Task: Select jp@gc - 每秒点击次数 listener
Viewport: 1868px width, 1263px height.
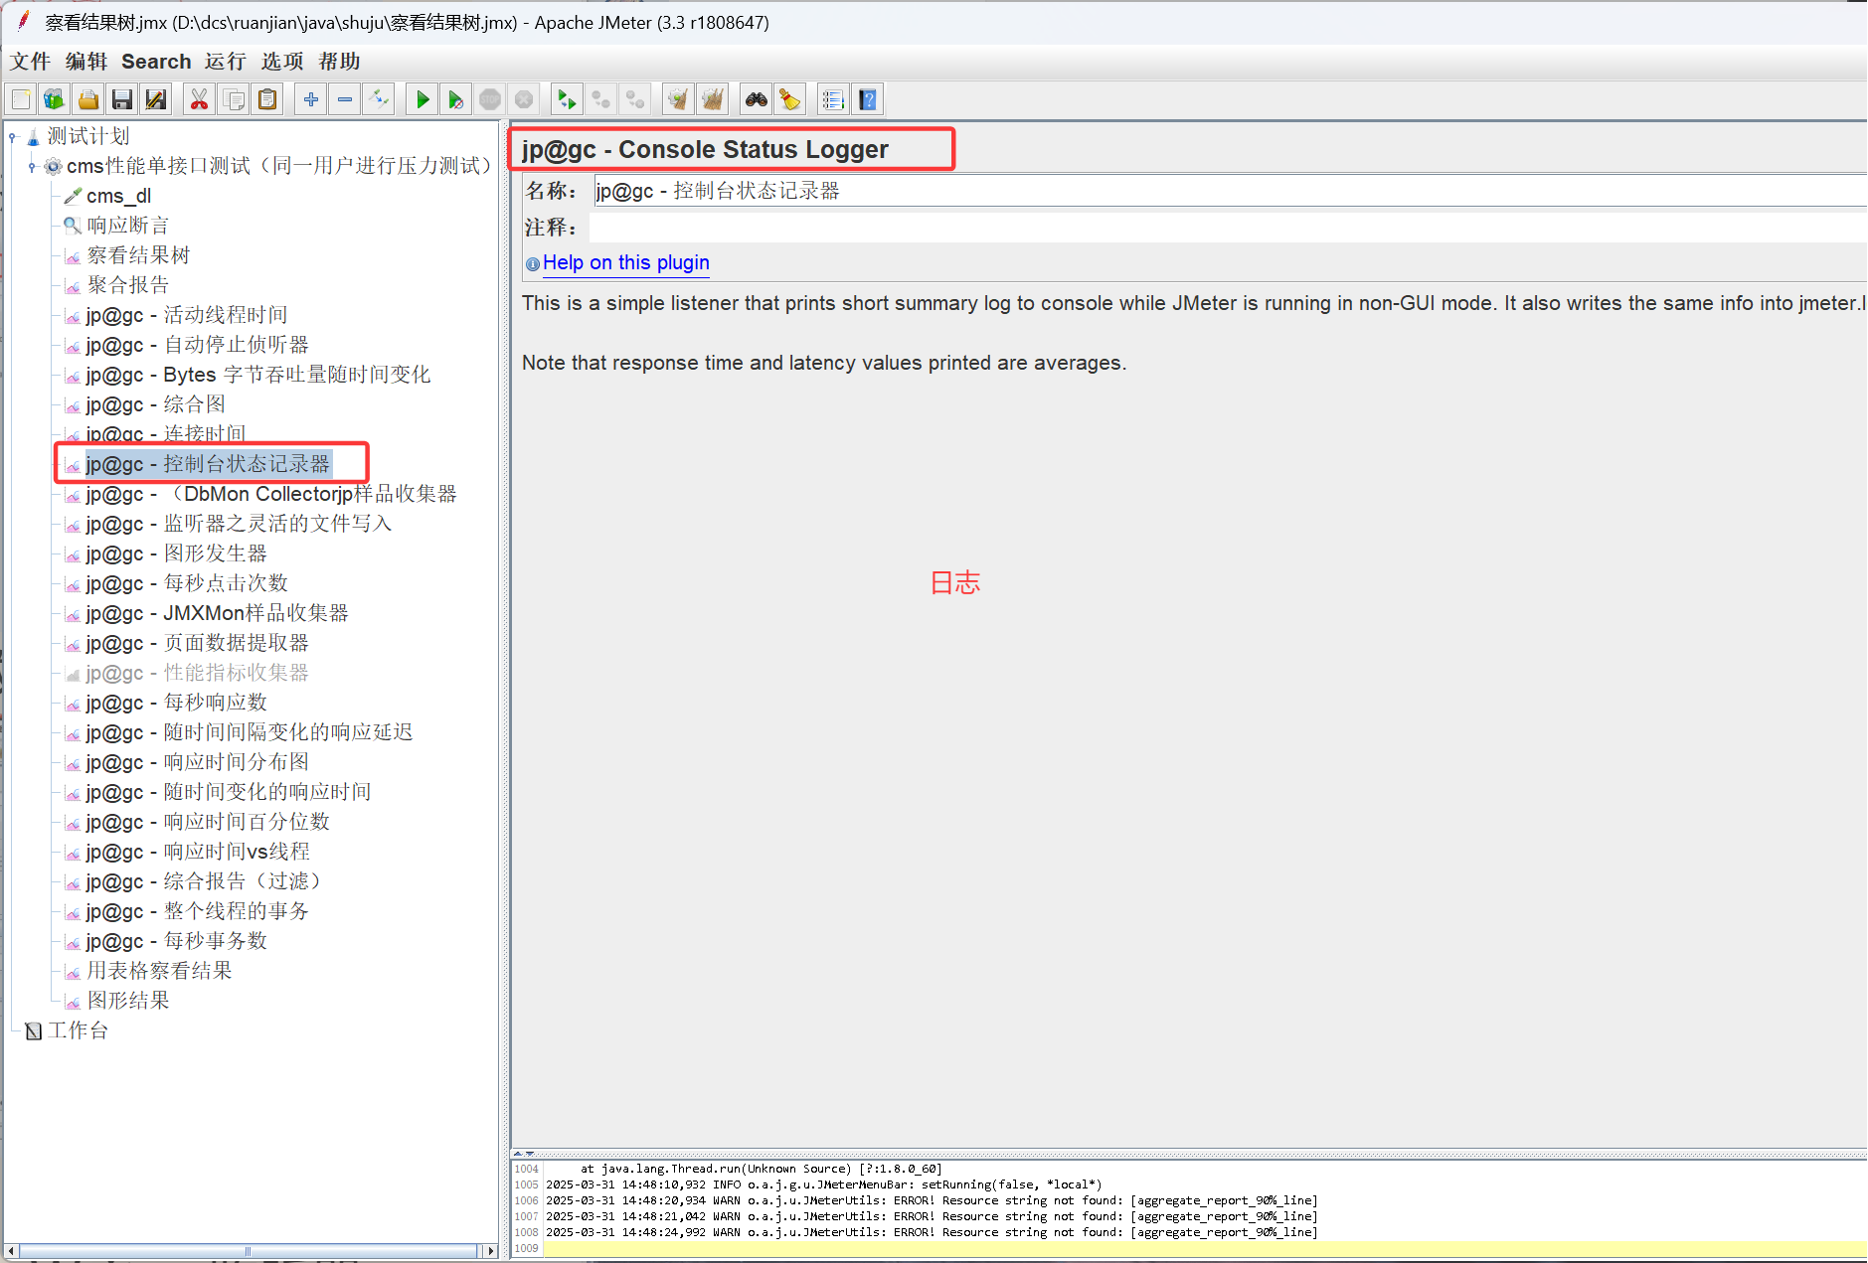Action: point(187,583)
